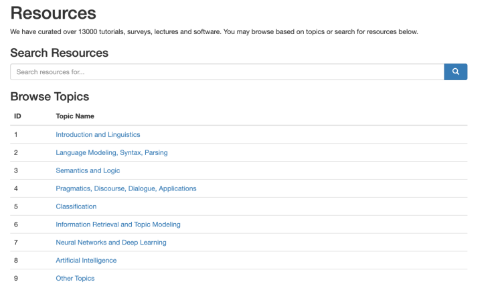502x290 pixels.
Task: Focus the 'Search resources for...' input field
Action: (227, 71)
